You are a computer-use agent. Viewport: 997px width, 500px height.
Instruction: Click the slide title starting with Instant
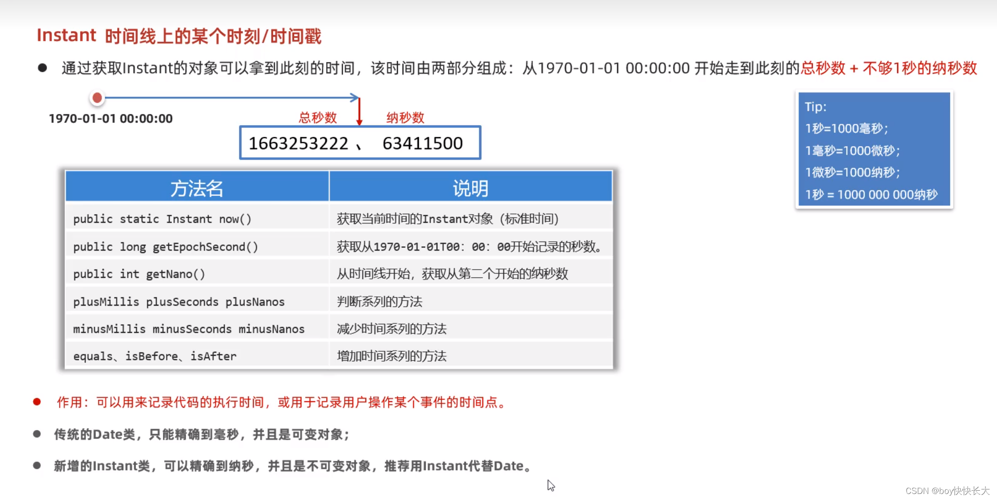coord(179,36)
